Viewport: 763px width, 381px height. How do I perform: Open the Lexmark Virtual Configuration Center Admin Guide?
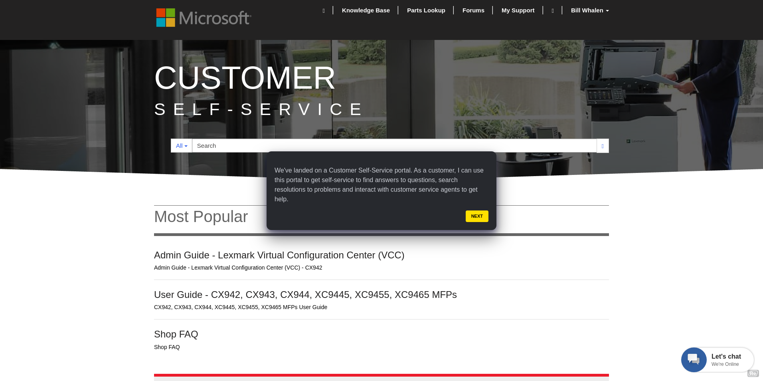click(279, 255)
